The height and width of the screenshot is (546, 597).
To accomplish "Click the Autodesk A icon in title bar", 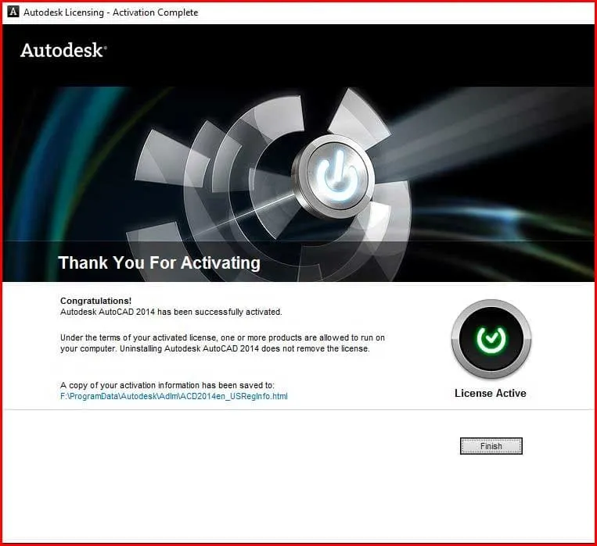I will pyautogui.click(x=13, y=12).
